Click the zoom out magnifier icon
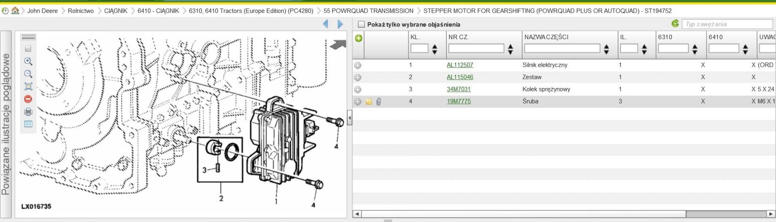This screenshot has height=222, width=776. pyautogui.click(x=28, y=74)
